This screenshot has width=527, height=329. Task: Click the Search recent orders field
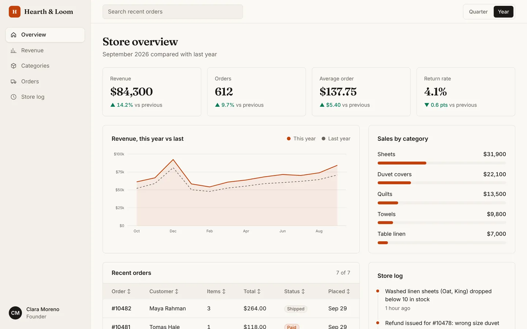point(173,12)
